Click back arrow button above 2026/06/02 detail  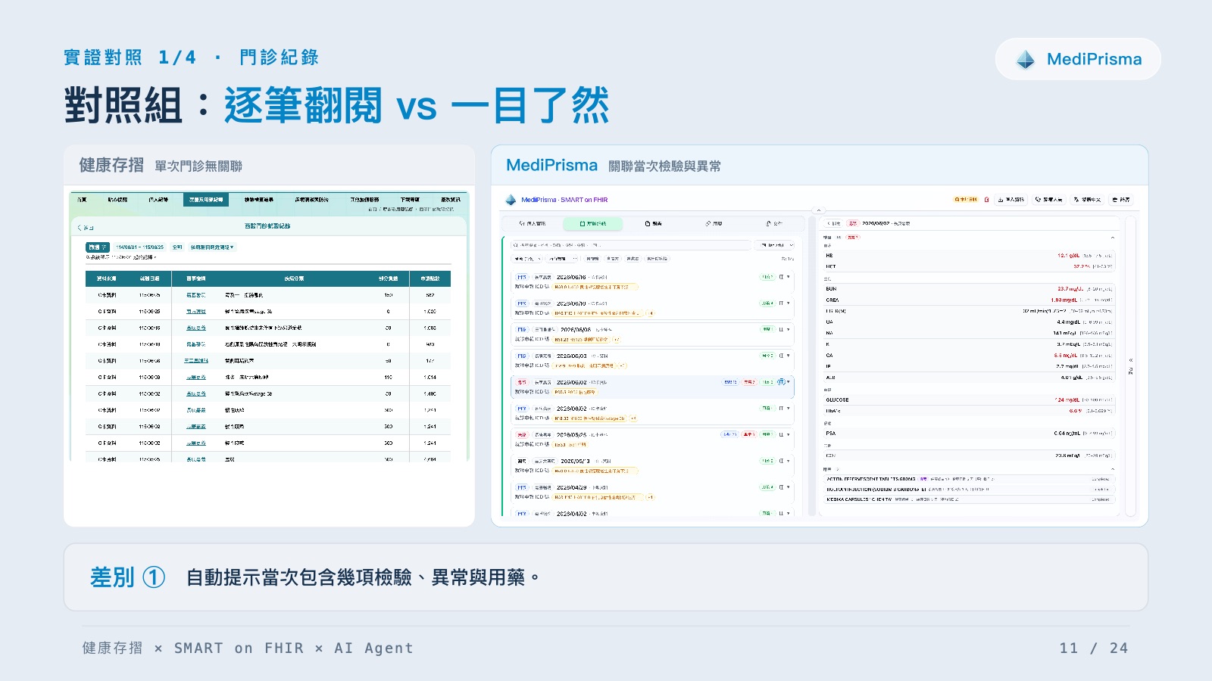pos(833,224)
